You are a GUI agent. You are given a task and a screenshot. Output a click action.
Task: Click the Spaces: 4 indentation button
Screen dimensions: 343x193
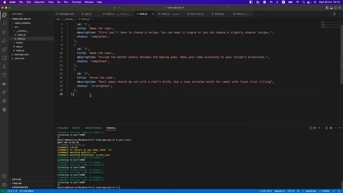click(x=280, y=191)
